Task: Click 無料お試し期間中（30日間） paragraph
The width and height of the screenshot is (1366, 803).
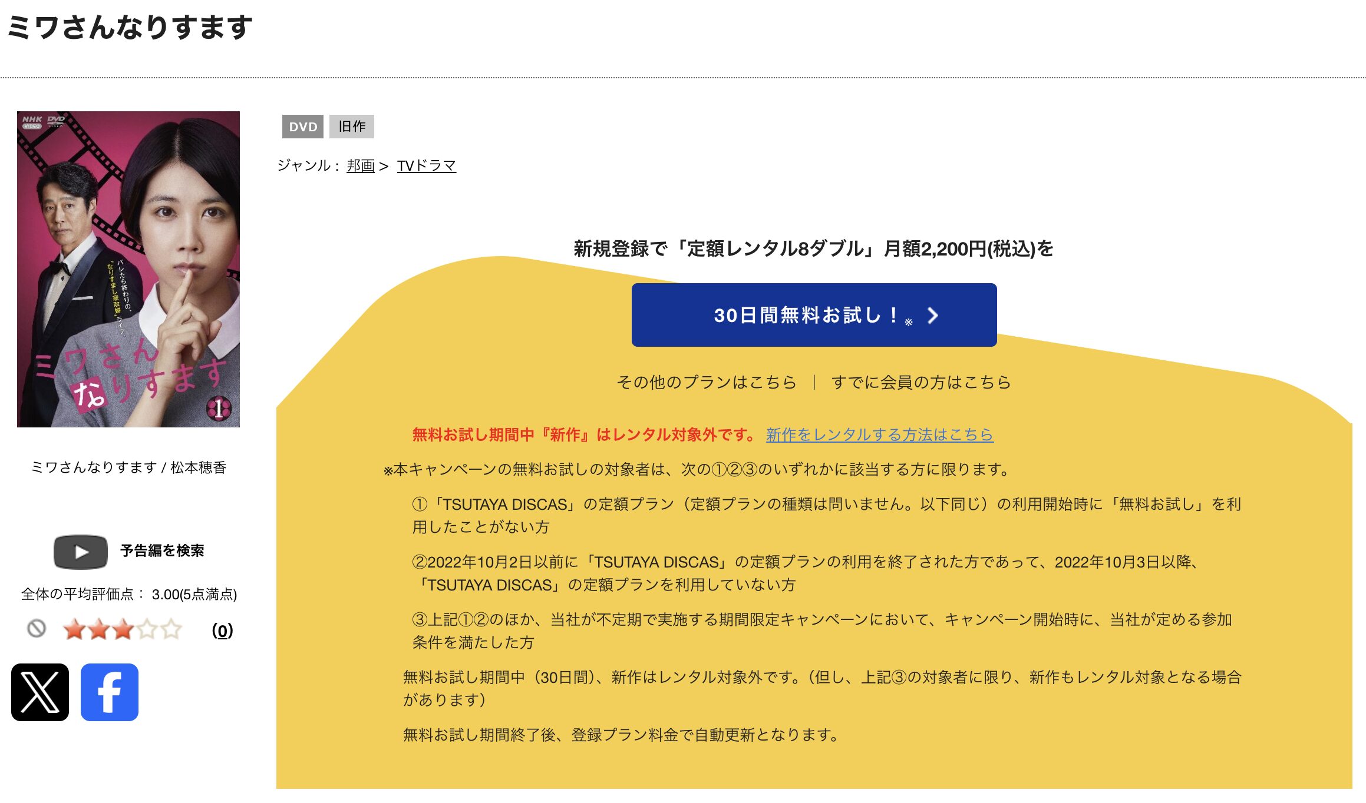Action: click(823, 688)
